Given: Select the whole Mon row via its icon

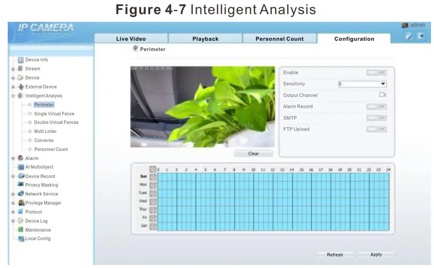Looking at the screenshot, I should [x=153, y=185].
